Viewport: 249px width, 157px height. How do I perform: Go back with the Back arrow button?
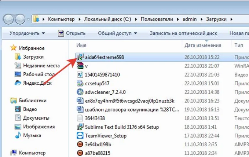8,19
